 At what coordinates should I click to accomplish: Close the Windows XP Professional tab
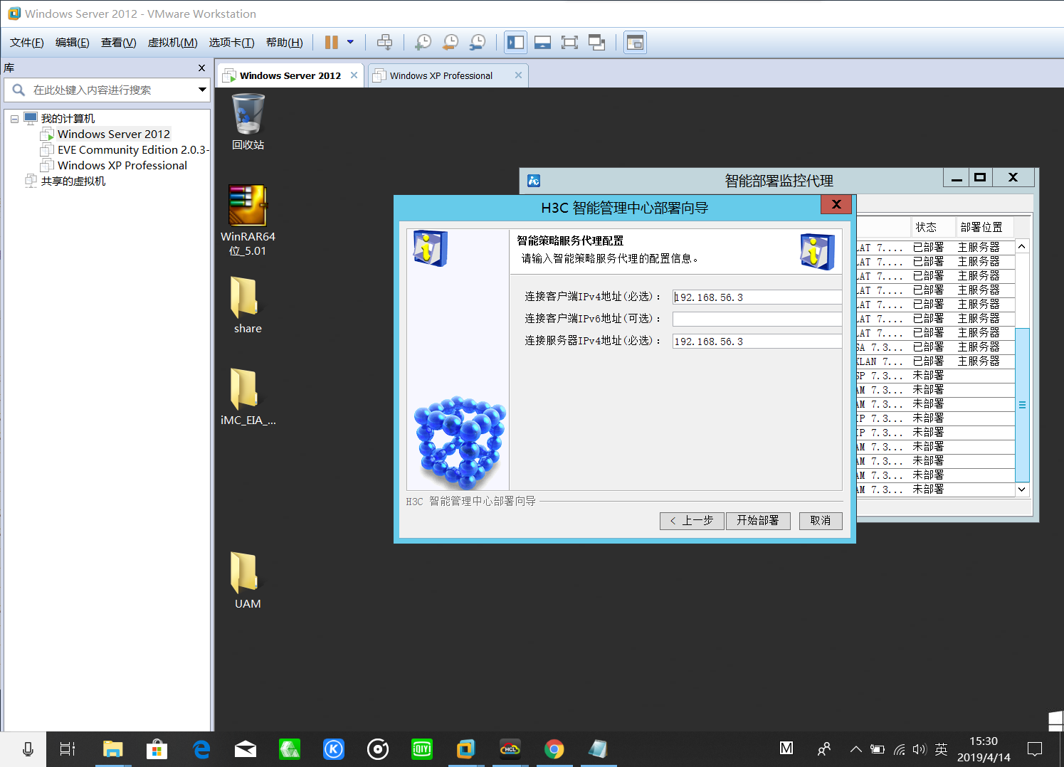click(518, 75)
